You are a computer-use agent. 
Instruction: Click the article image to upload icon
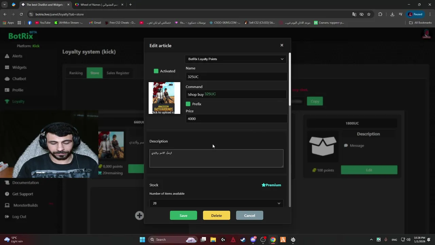pos(164,98)
